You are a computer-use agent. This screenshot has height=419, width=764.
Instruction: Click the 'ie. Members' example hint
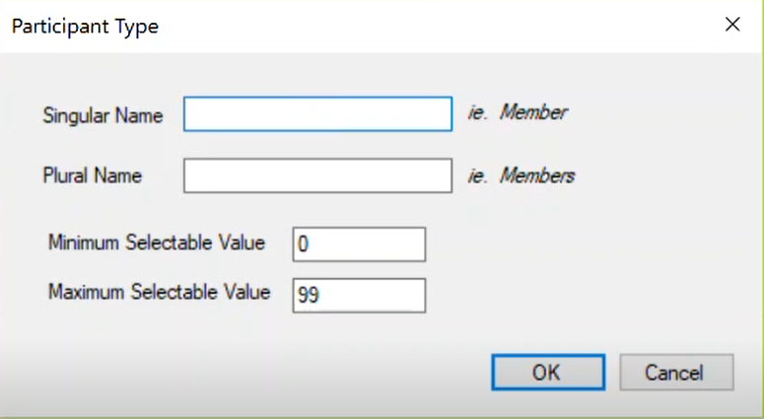click(521, 175)
